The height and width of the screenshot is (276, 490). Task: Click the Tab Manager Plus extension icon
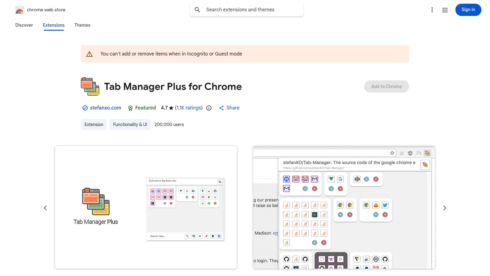[x=90, y=86]
